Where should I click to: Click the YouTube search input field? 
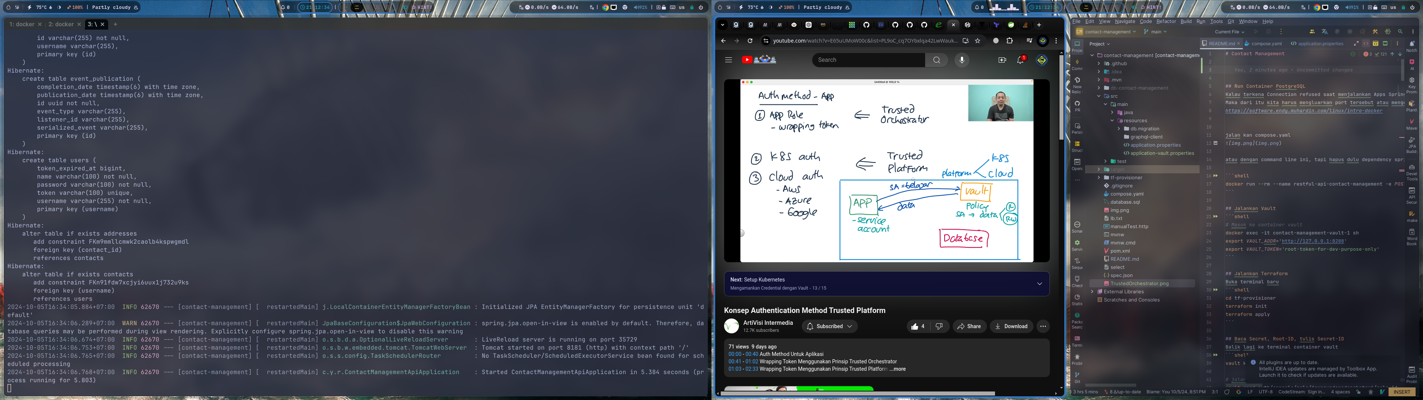click(x=869, y=60)
